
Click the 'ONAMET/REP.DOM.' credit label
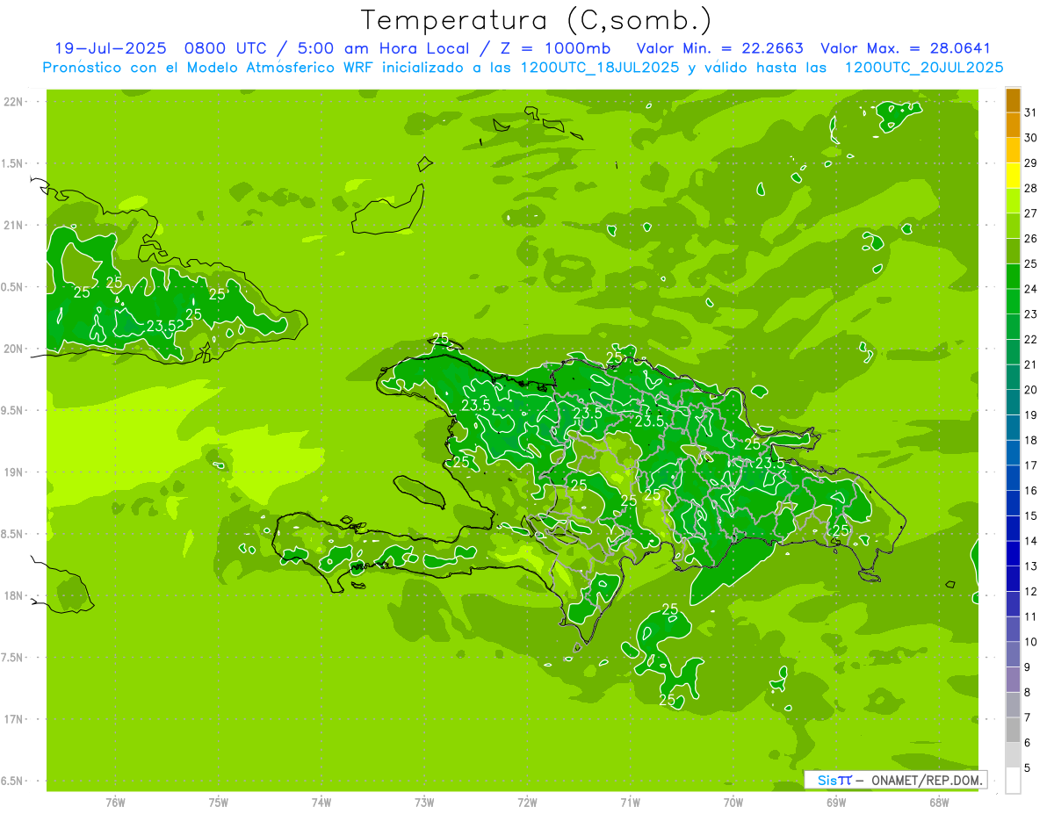(x=926, y=780)
